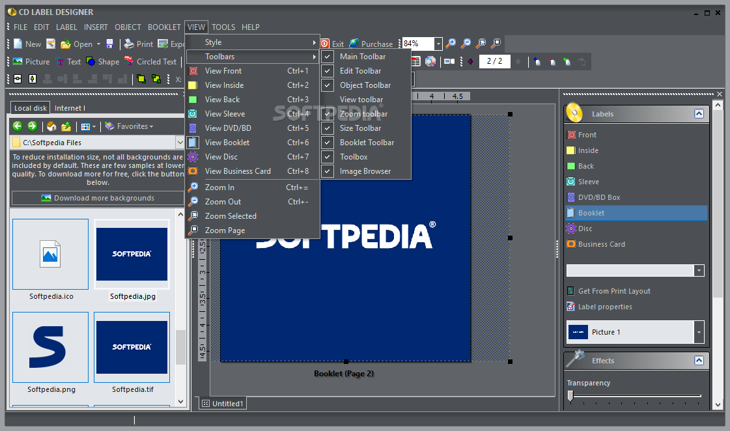The image size is (730, 431).
Task: Click the Exit toolbar icon
Action: 326,44
